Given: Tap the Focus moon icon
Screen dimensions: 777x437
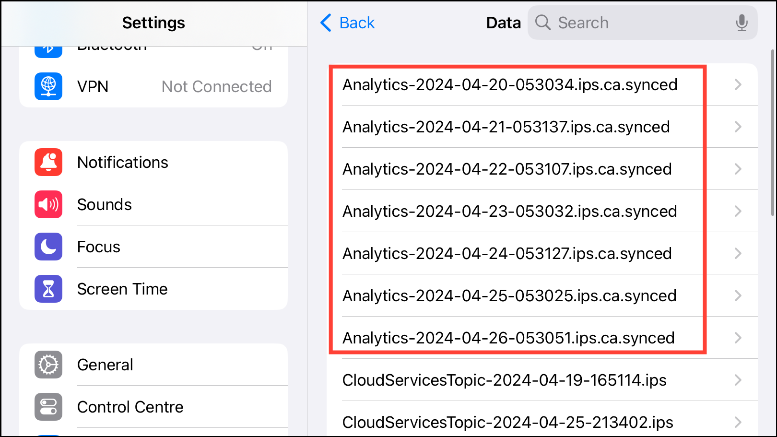Looking at the screenshot, I should click(x=48, y=247).
